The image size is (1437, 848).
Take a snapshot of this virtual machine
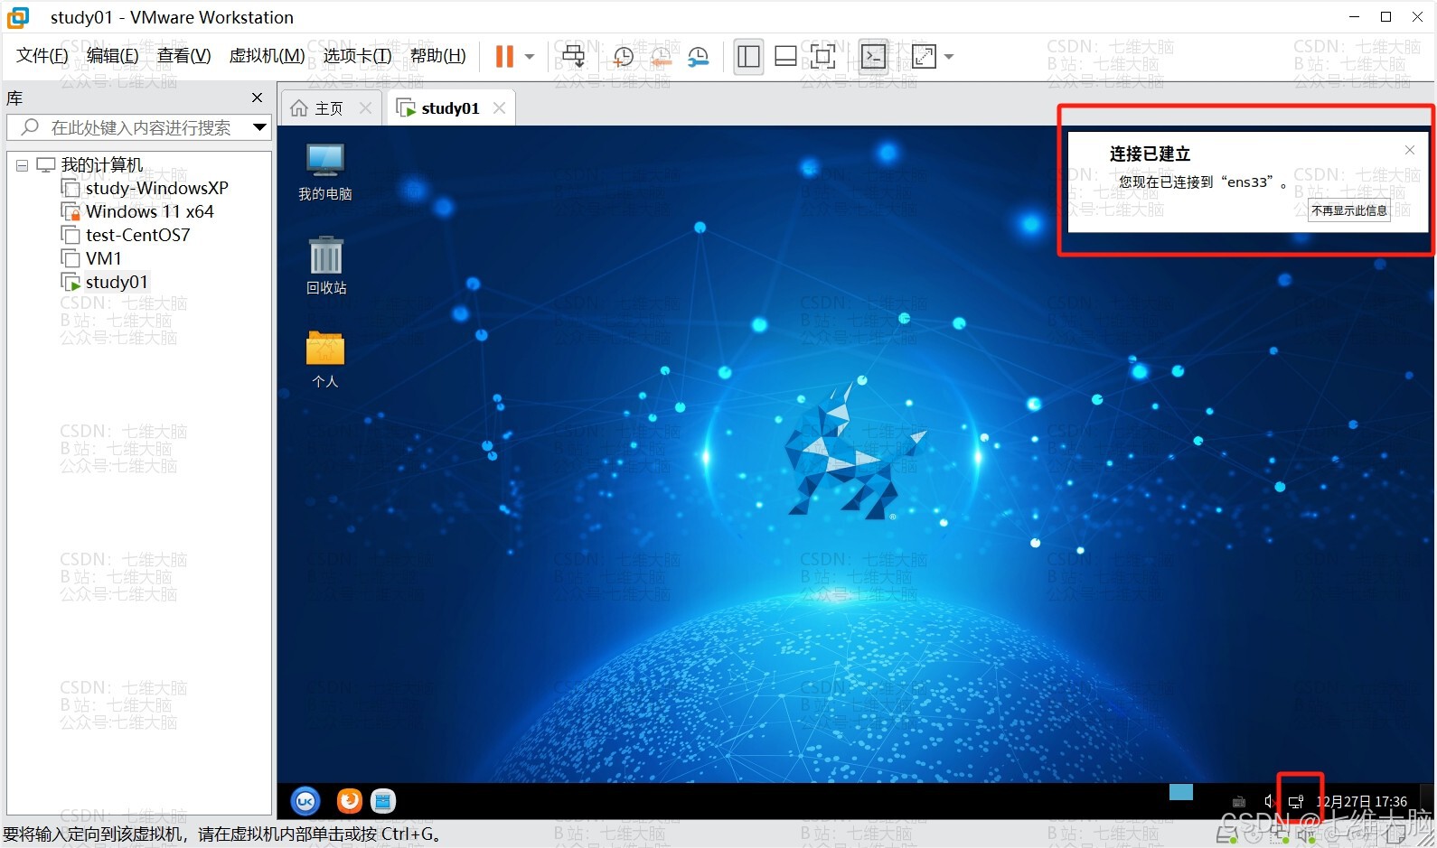[623, 57]
